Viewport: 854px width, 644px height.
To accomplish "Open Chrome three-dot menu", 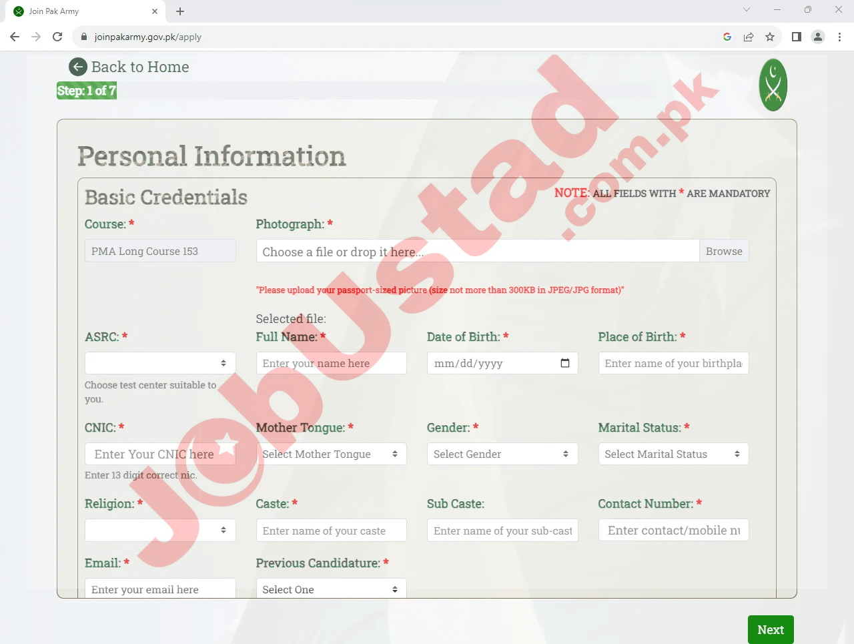I will coord(840,37).
